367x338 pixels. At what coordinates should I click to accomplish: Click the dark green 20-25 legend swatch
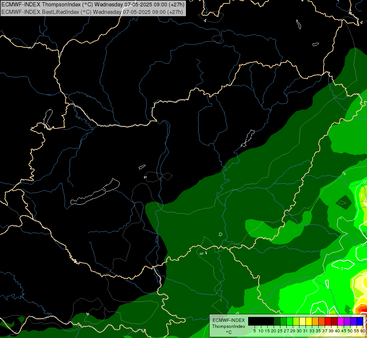[277, 321]
